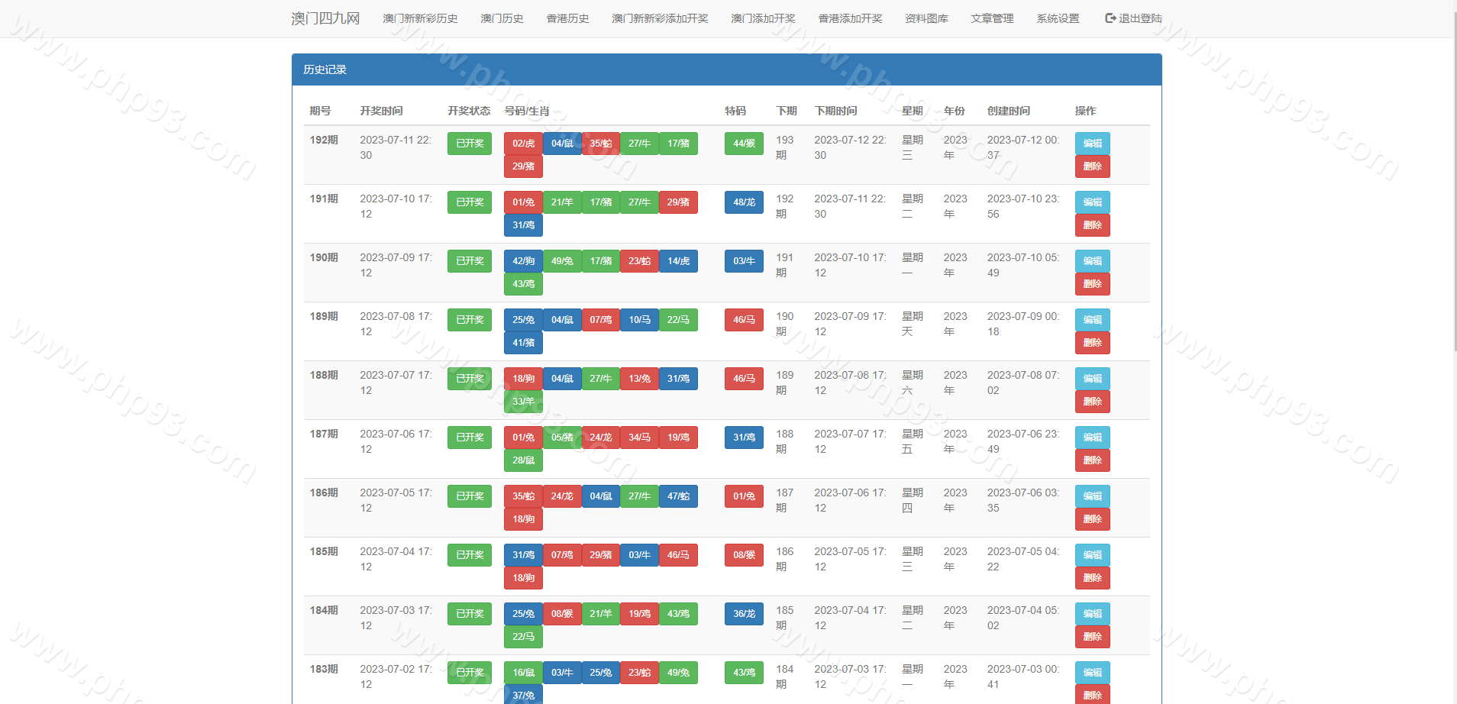Open 资料图库 from top navigation

pyautogui.click(x=926, y=18)
